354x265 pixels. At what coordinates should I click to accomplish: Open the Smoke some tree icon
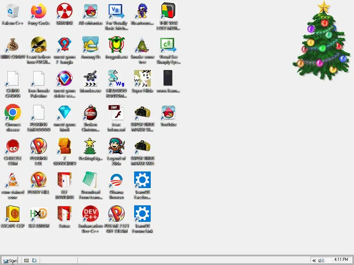(x=142, y=45)
